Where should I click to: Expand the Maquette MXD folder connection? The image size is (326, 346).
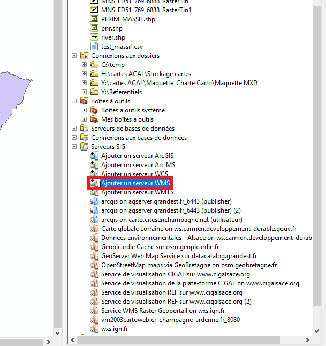pyautogui.click(x=84, y=82)
